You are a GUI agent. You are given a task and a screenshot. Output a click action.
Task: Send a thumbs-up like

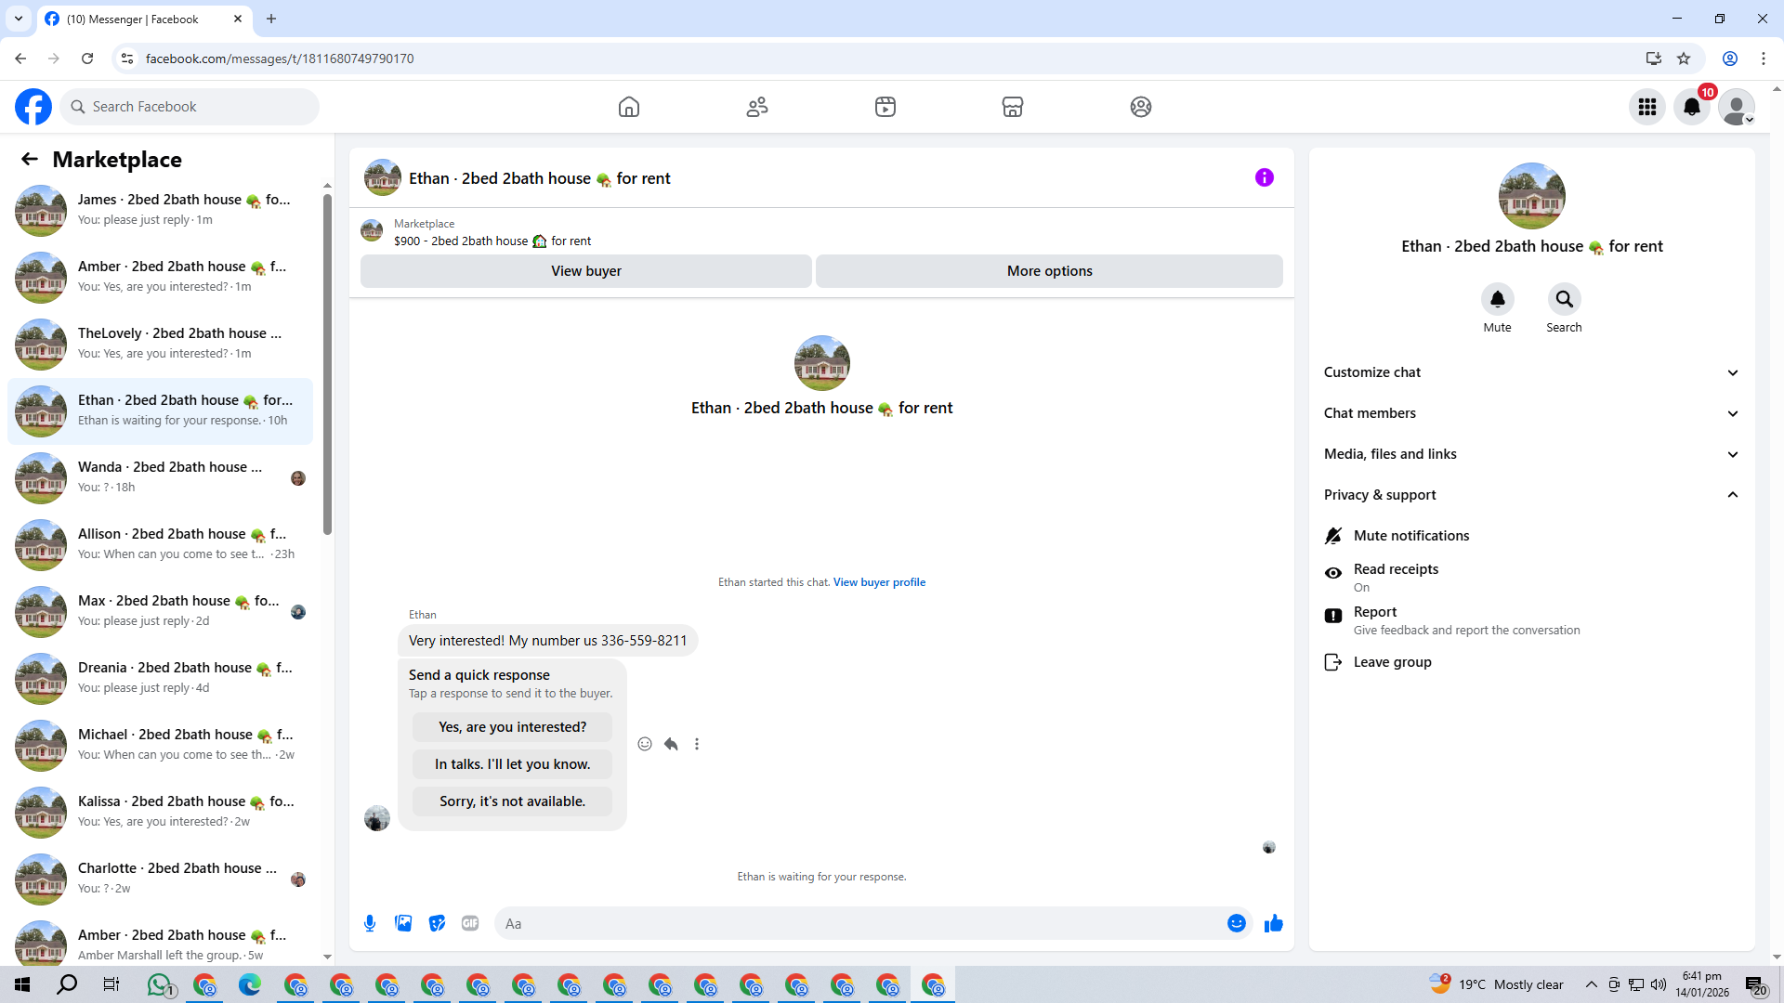pos(1273,923)
